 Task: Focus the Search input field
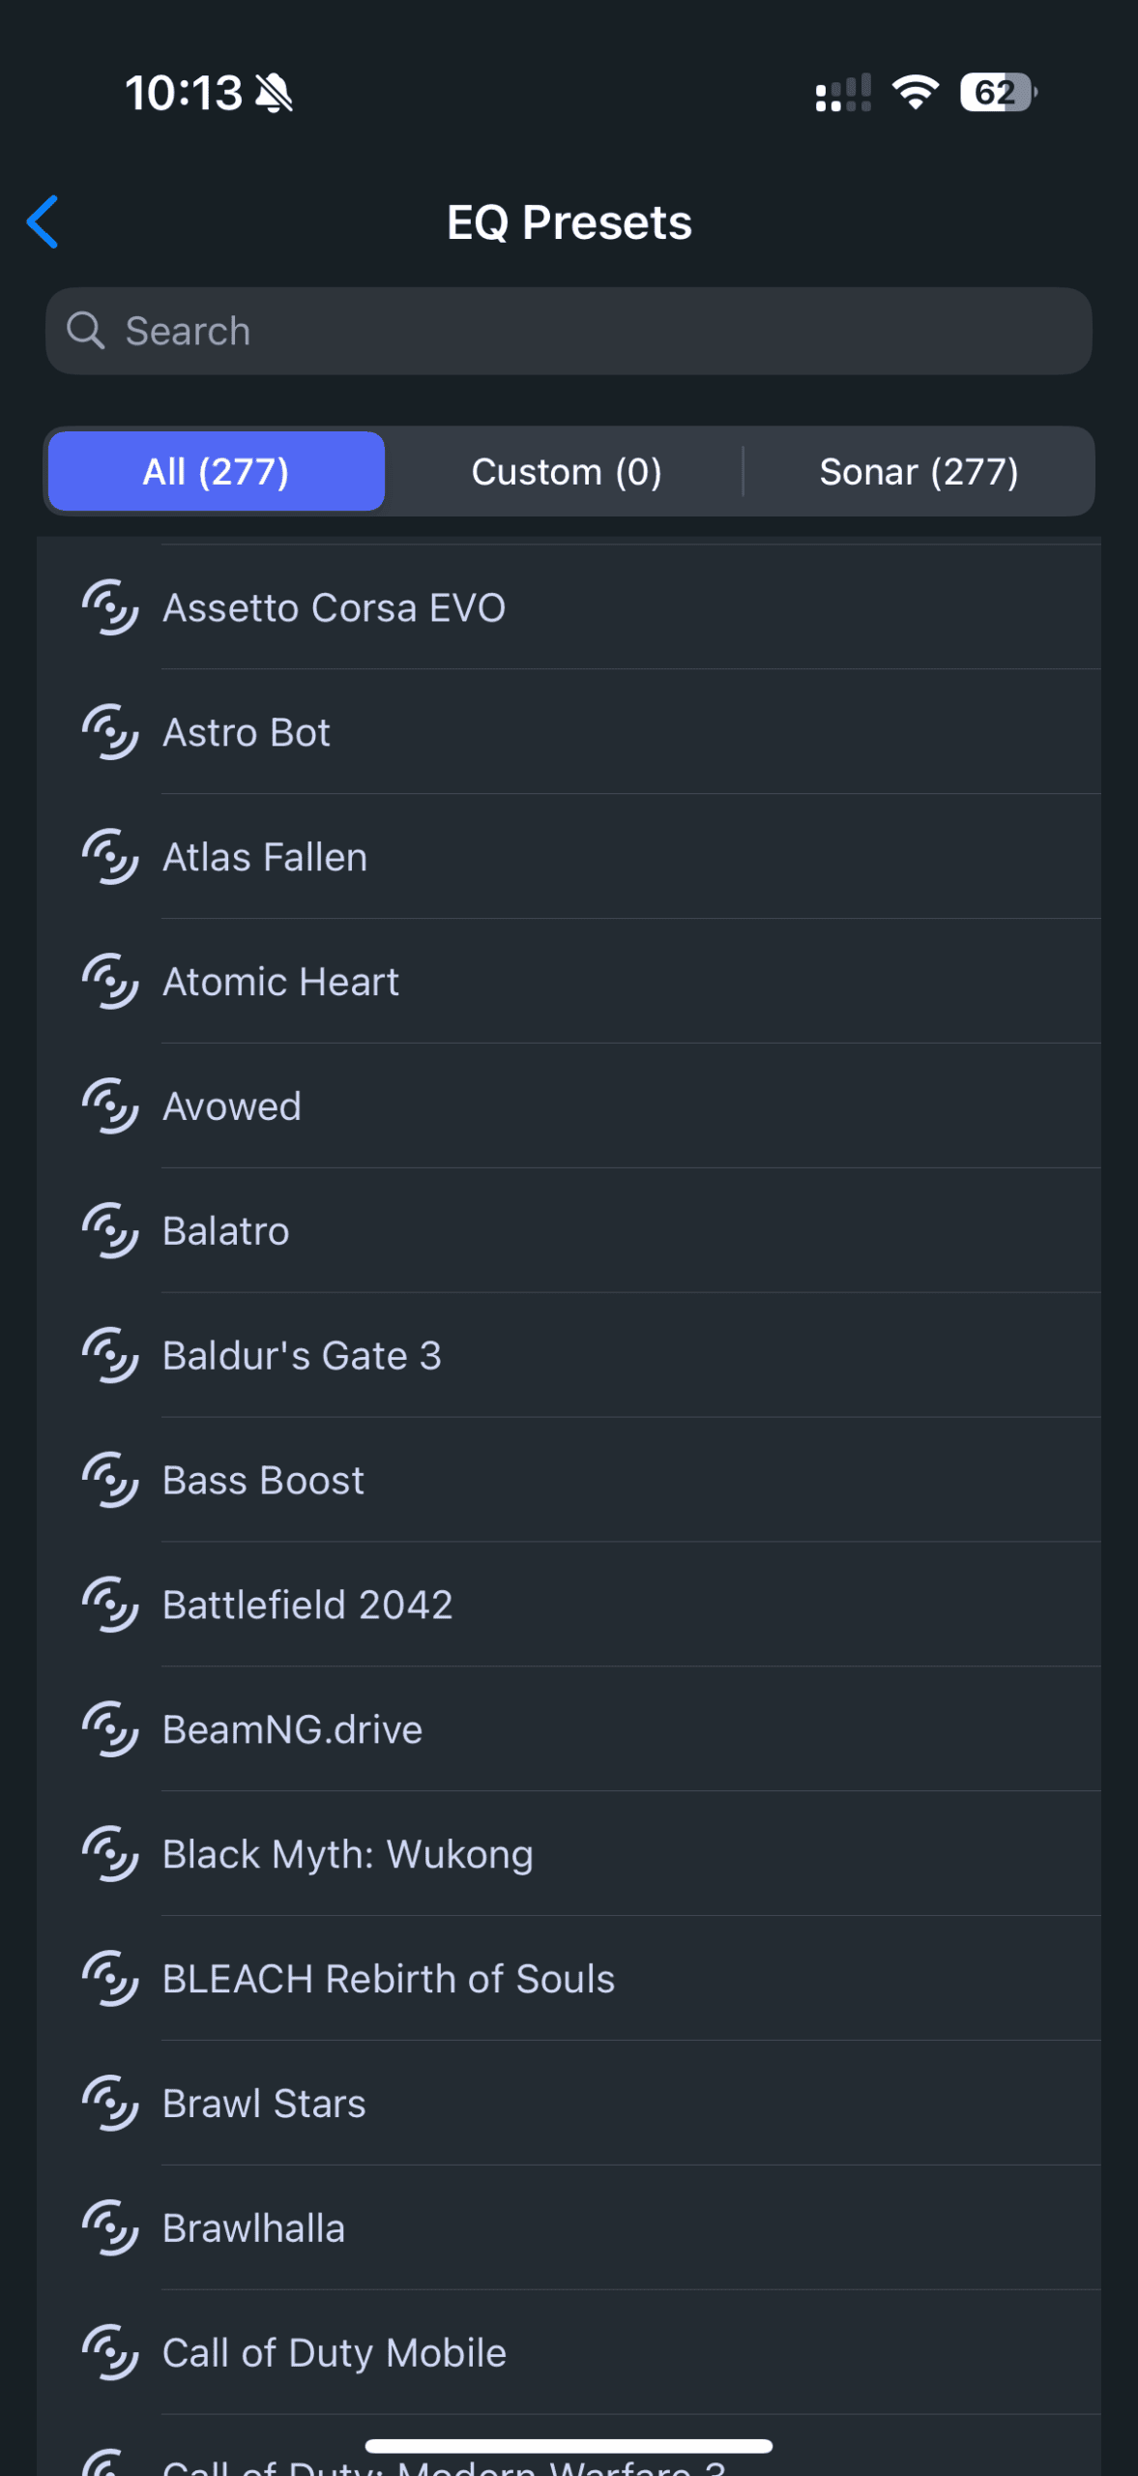(569, 331)
